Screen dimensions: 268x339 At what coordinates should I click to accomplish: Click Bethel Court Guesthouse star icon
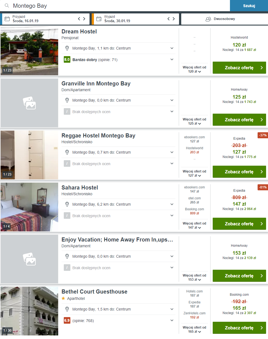(63, 298)
